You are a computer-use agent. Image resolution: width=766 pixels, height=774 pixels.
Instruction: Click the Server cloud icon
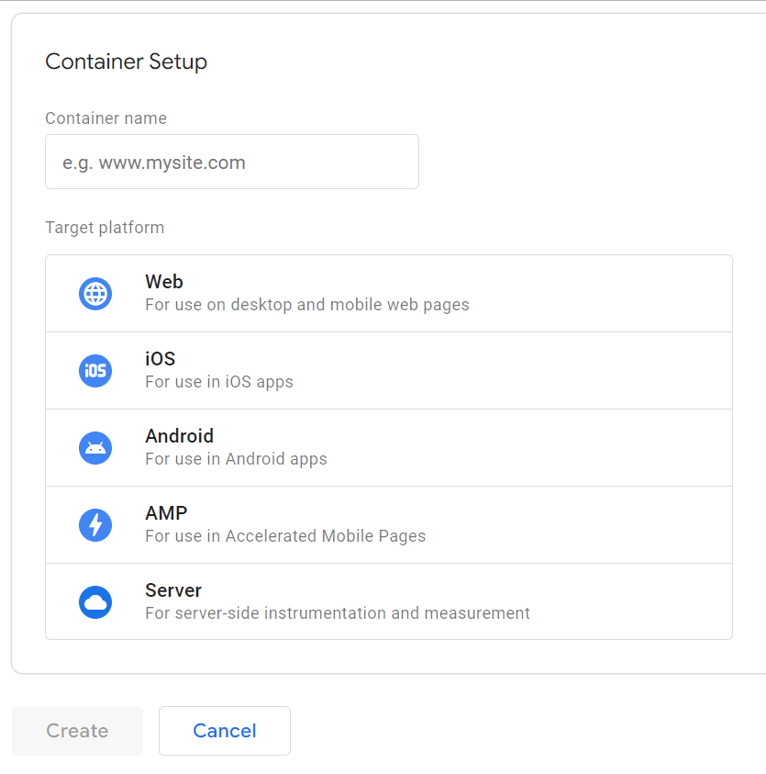[x=95, y=602]
